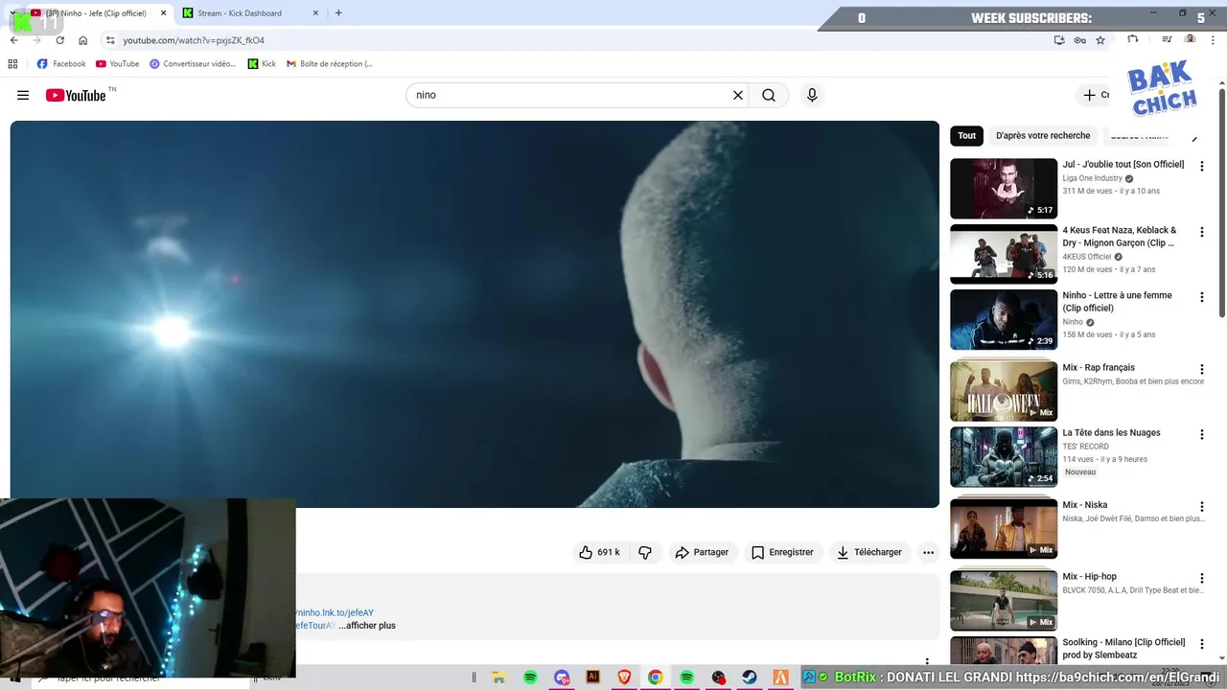Click the Enregistrer button
This screenshot has width=1227, height=690.
[782, 552]
